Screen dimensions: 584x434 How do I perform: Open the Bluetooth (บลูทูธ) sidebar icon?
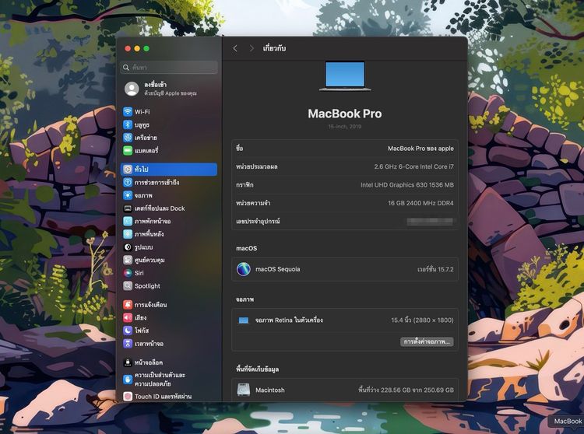[x=128, y=124]
